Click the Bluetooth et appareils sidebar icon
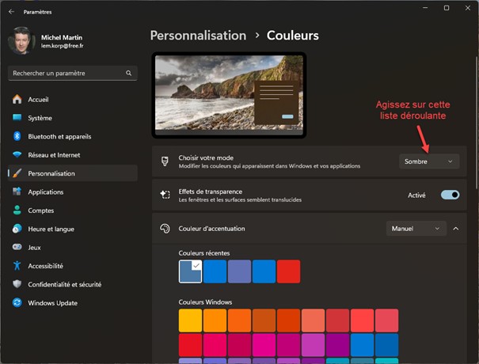Screen dimensions: 479x364 pyautogui.click(x=17, y=136)
